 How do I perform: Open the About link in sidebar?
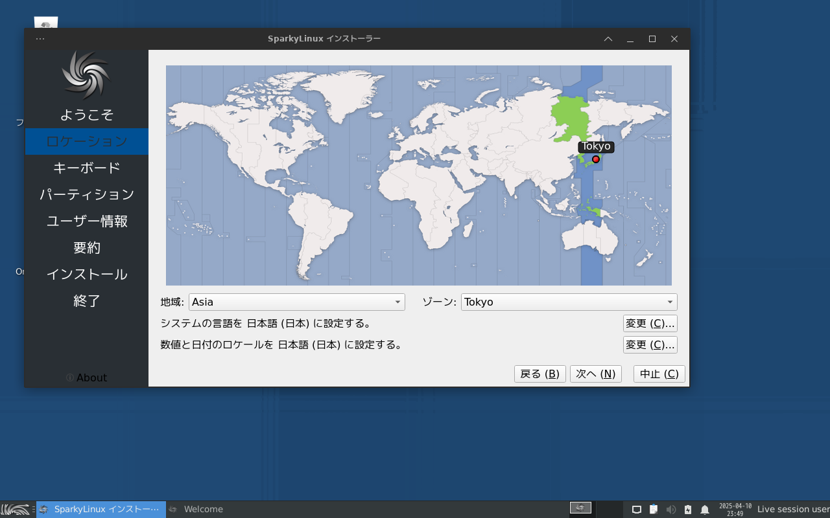(x=87, y=377)
